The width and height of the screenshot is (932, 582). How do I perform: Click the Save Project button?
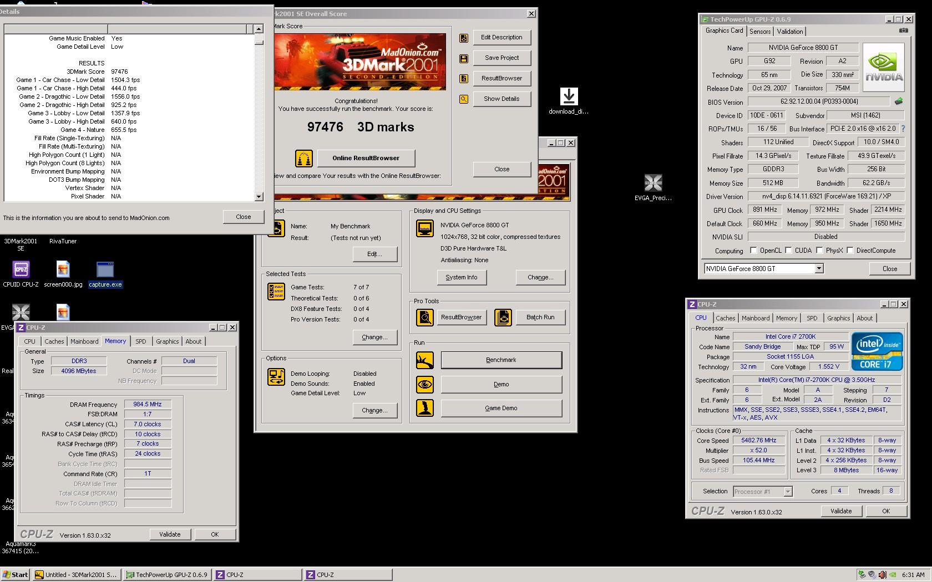[502, 58]
